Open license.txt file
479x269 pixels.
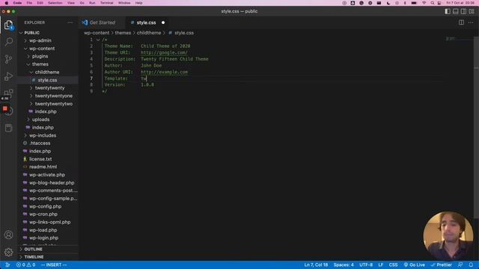[40, 159]
